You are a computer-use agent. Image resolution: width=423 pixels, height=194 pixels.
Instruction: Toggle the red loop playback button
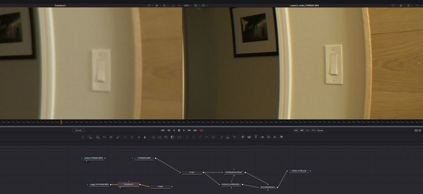coord(201,130)
